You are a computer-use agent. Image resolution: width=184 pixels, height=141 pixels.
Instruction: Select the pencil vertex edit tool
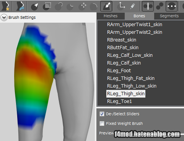132,6
